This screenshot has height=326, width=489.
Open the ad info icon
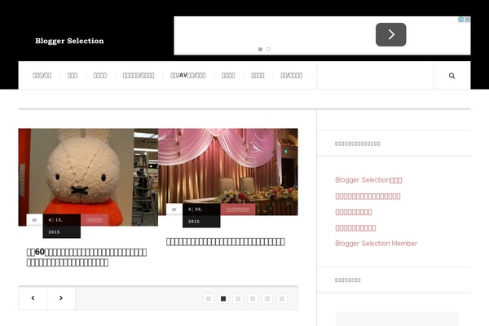click(461, 20)
